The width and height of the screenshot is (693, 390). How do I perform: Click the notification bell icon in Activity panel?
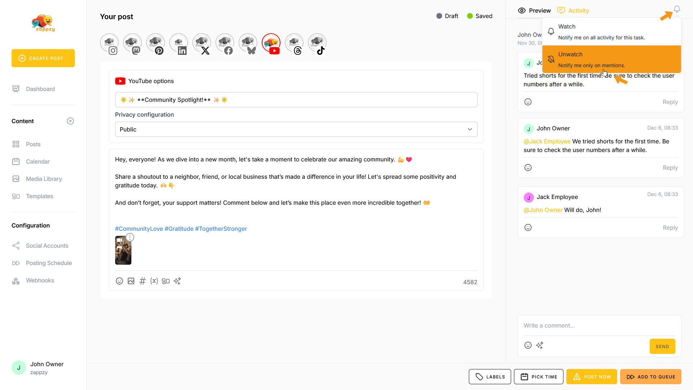point(677,9)
